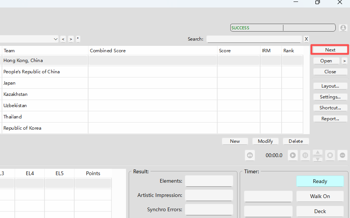Open the user profile icon

point(343,28)
